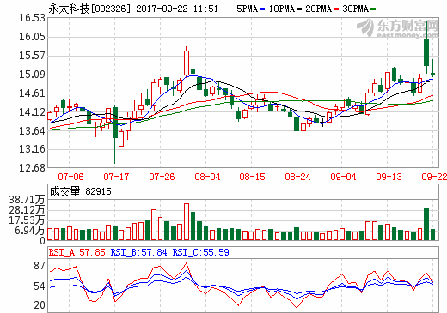Select the 15.57 price axis label
447x313 pixels.
pyautogui.click(x=32, y=56)
